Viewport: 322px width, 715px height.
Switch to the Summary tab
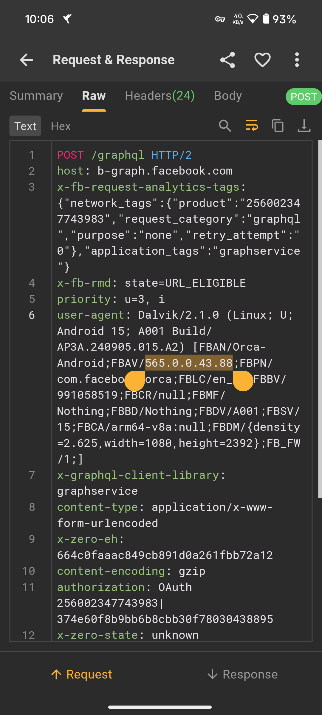tap(36, 96)
